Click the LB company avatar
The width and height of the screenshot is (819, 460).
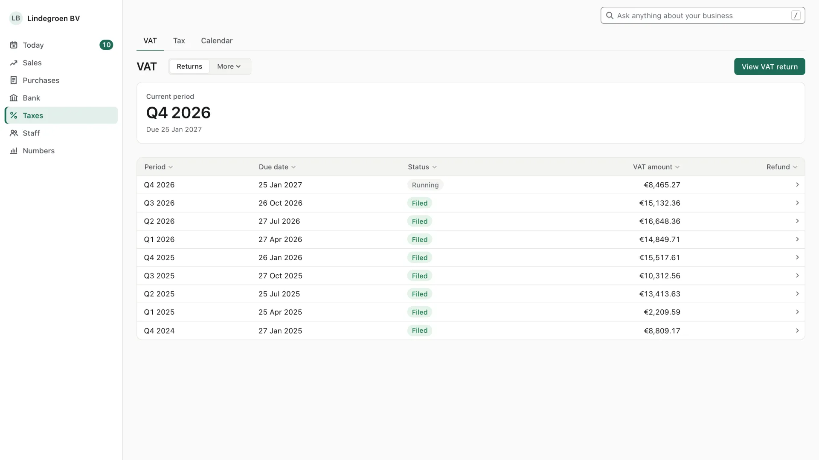[16, 18]
